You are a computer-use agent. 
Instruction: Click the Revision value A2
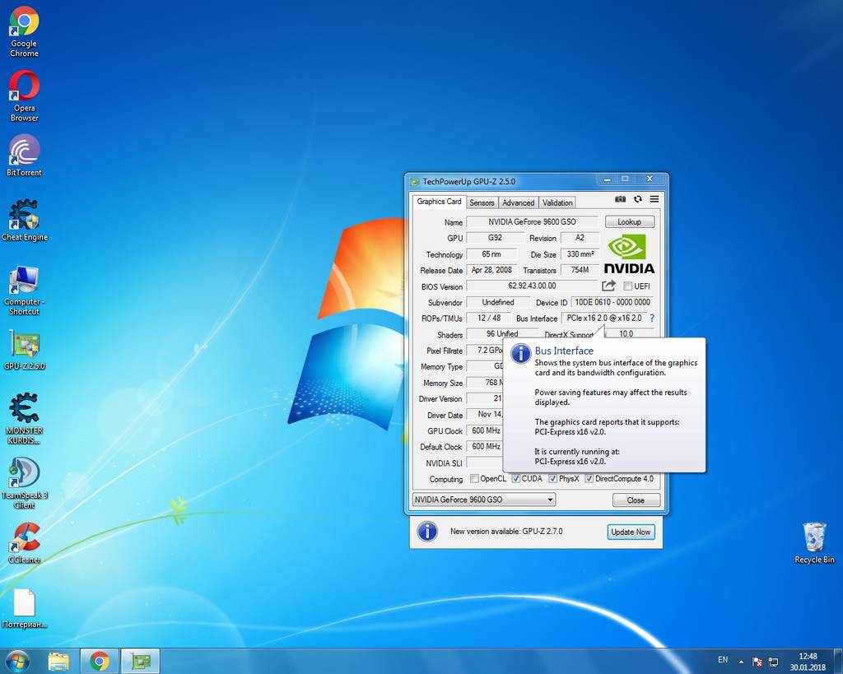click(580, 238)
